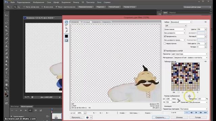Open the Файл menu
This screenshot has height=121, width=216.
(x=12, y=2)
